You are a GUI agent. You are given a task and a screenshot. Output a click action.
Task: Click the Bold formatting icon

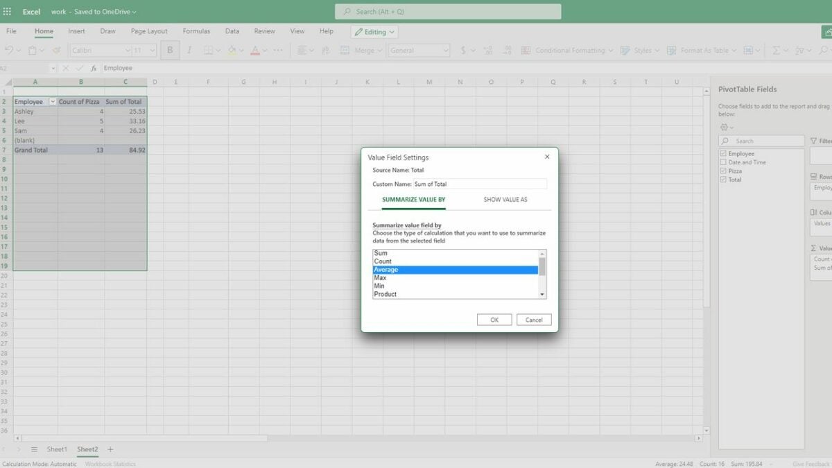pyautogui.click(x=170, y=51)
